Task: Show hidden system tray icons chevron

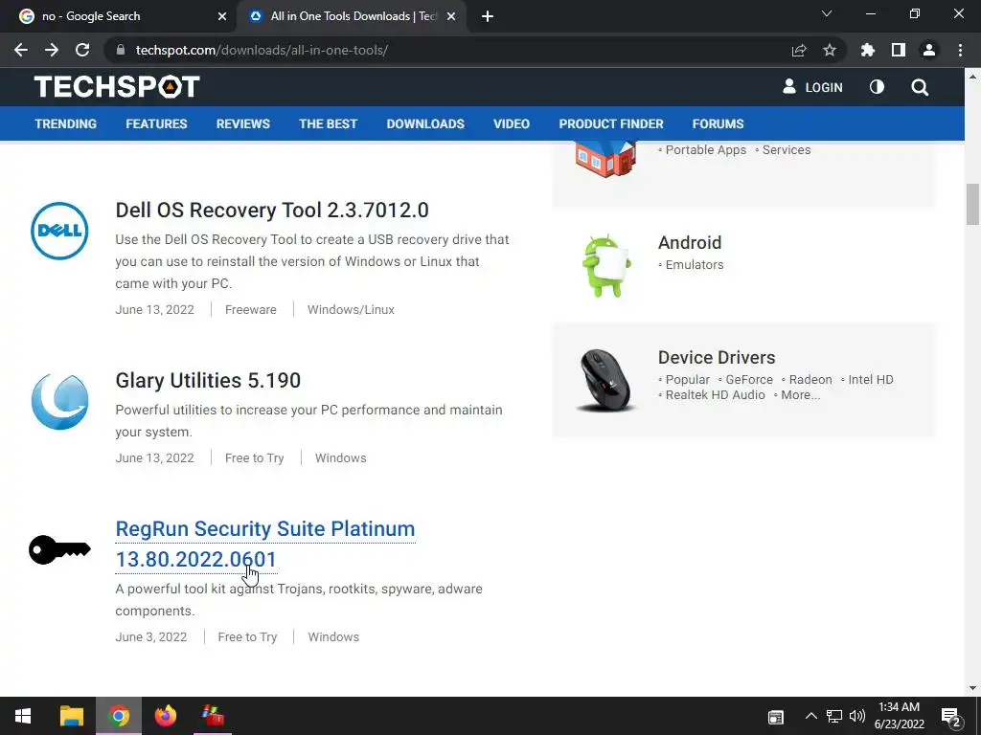Action: click(x=810, y=716)
